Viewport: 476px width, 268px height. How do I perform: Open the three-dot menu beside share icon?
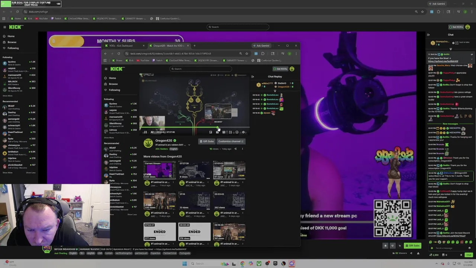(242, 149)
